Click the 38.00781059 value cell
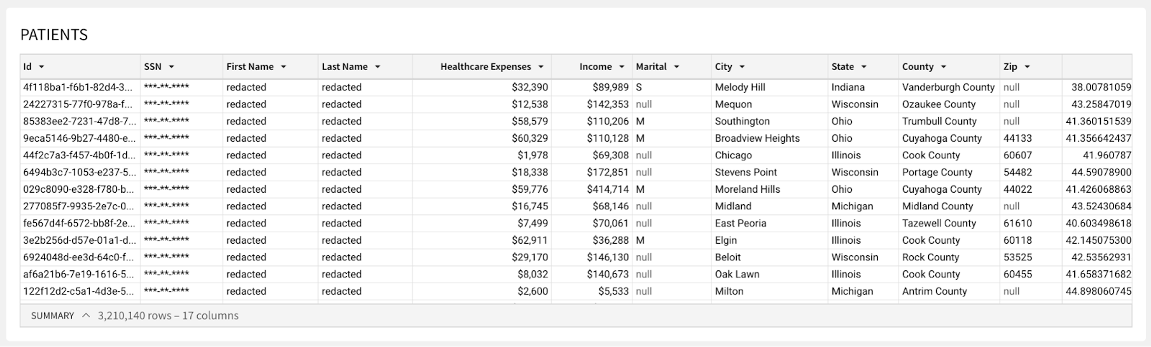Screen dimensions: 1151x347 1097,87
